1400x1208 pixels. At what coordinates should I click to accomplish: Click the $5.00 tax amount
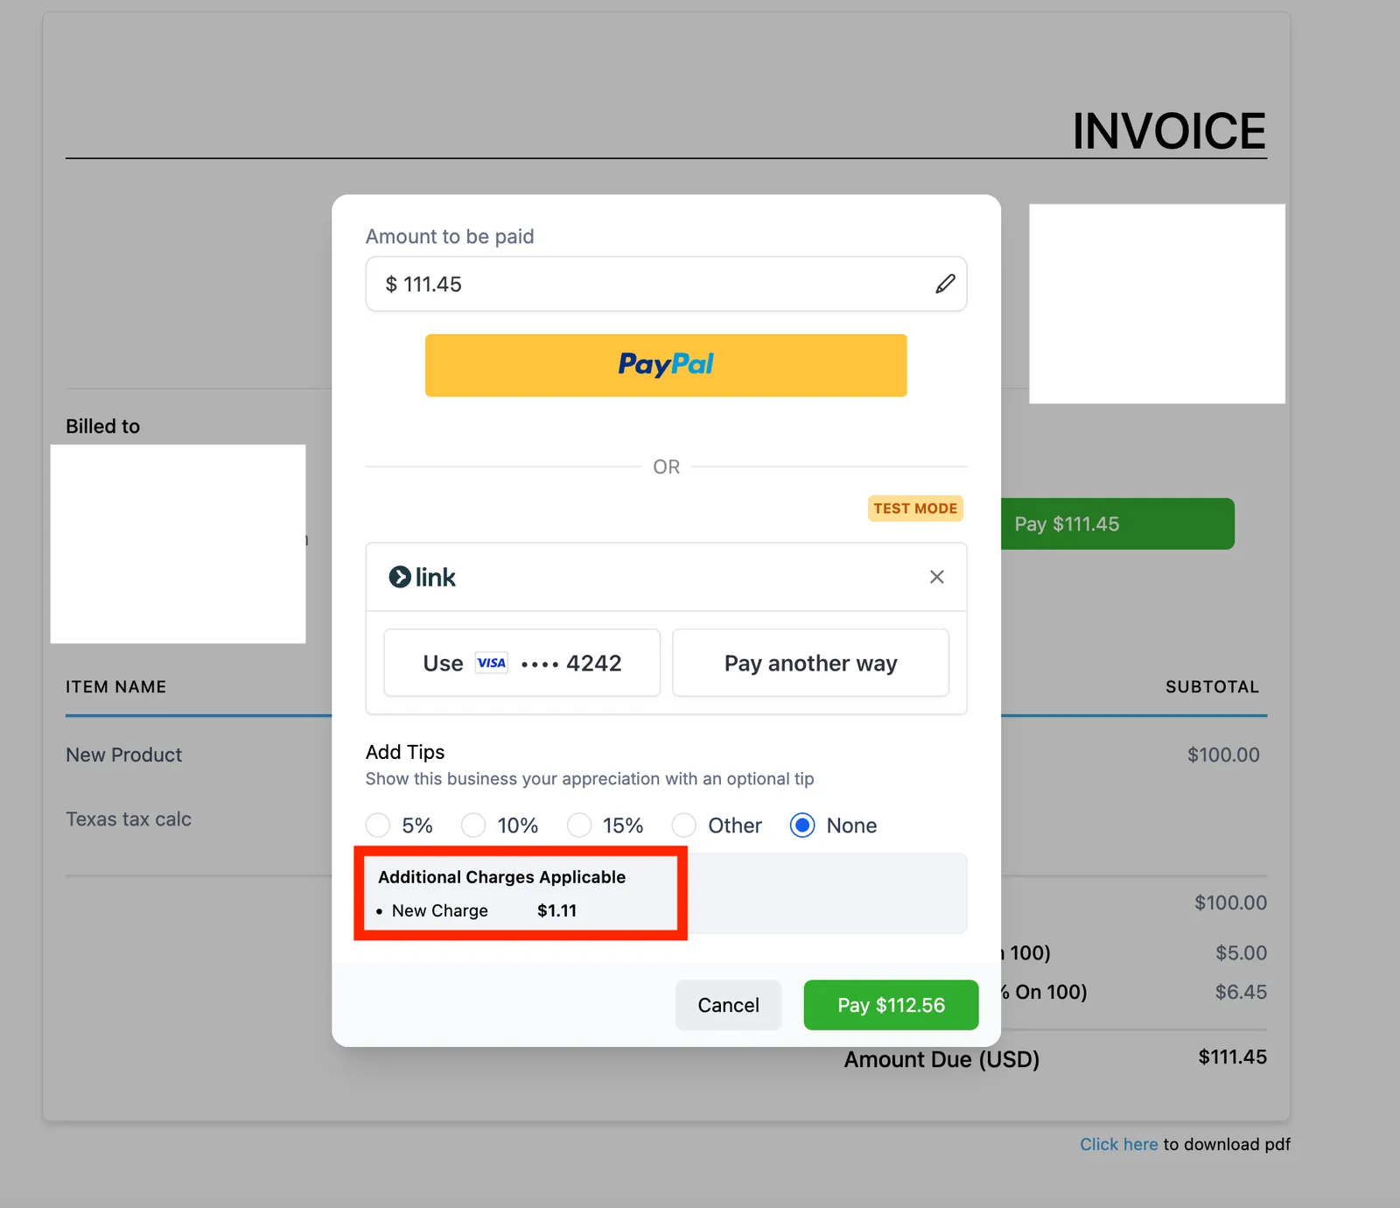[1241, 952]
